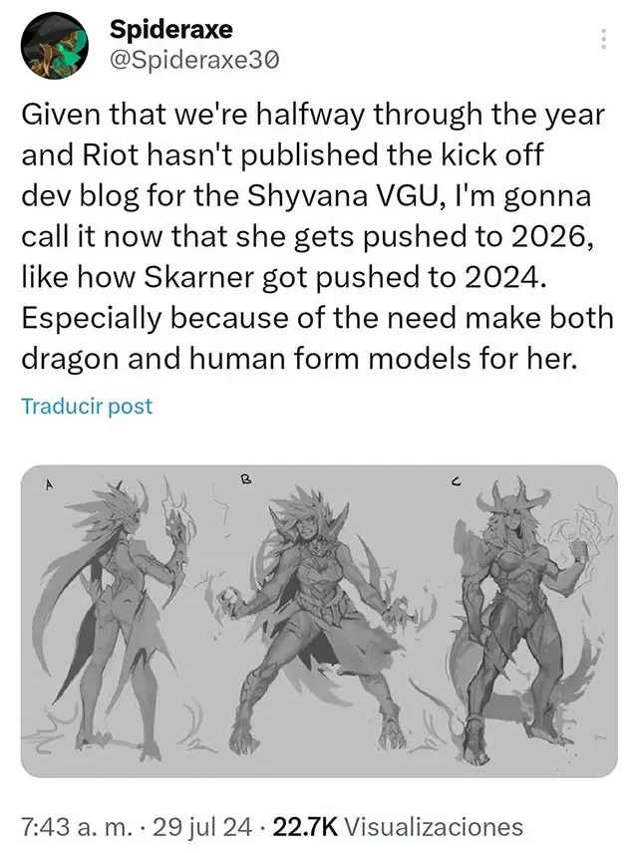Select the horned concept sketch figure C
Screen dimensions: 638x853
(522, 620)
